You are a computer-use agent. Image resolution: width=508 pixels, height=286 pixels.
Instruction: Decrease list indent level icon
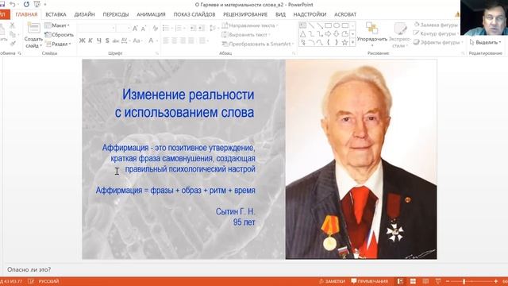tap(193, 29)
